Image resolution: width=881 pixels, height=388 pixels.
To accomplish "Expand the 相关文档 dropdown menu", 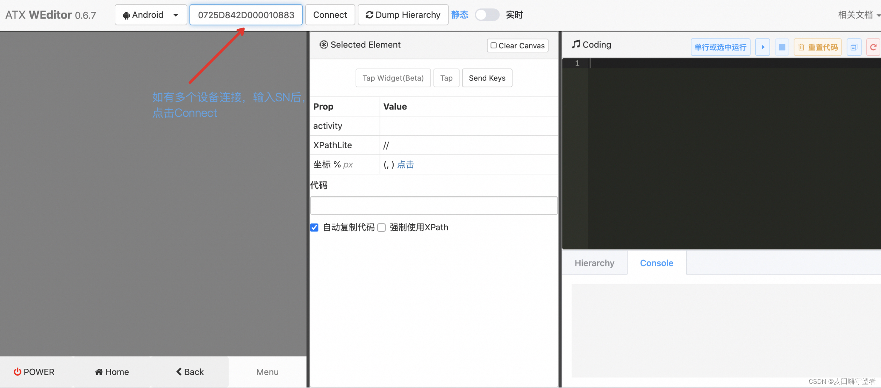I will (858, 15).
